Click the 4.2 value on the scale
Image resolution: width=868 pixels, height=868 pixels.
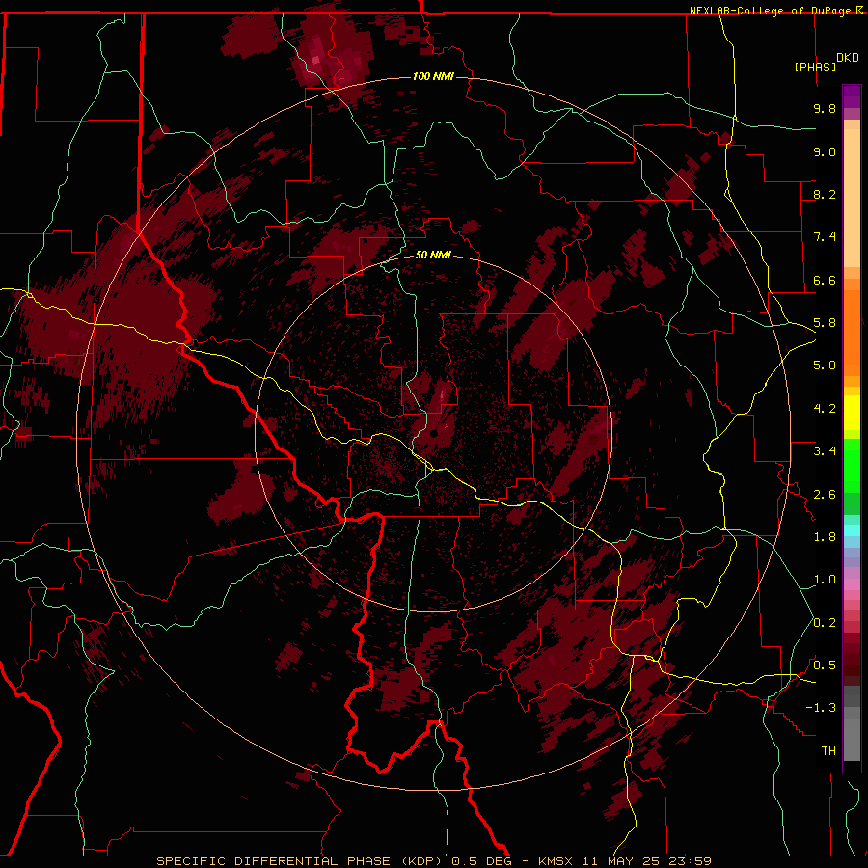825,409
